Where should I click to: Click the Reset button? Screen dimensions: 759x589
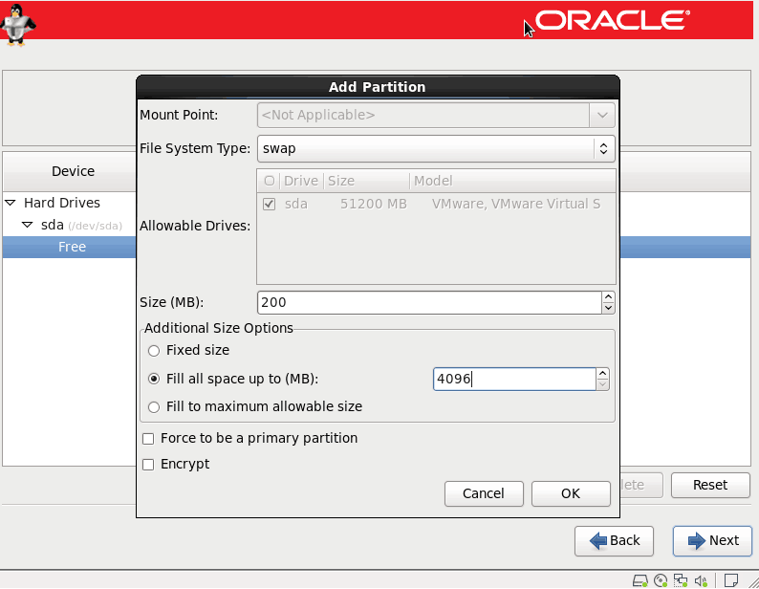click(710, 485)
